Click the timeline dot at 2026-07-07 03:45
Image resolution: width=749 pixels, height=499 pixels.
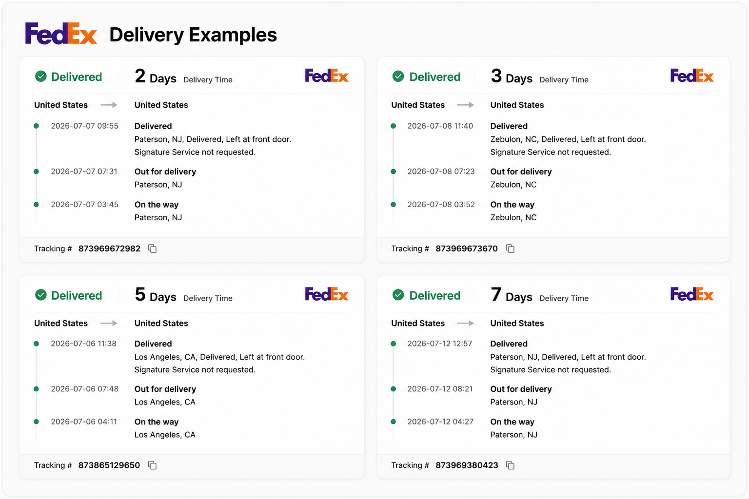pyautogui.click(x=36, y=205)
